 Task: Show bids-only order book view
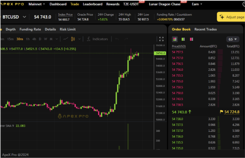pyautogui.click(x=183, y=39)
